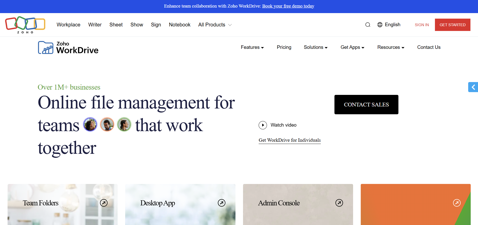Click the arrow icon on Desktop App card

point(222,203)
